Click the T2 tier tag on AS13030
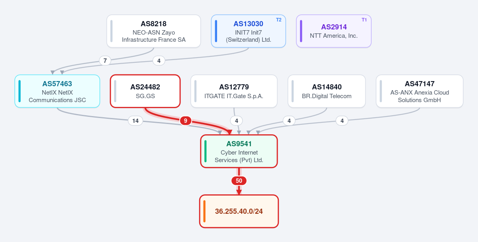 coord(278,20)
